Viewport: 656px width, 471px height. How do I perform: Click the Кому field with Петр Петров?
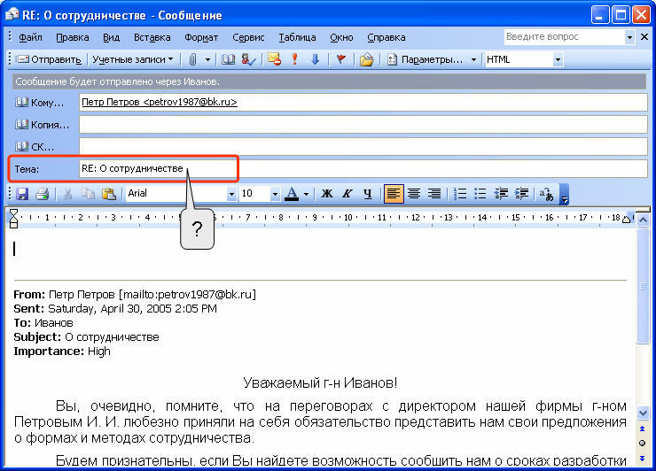point(363,103)
